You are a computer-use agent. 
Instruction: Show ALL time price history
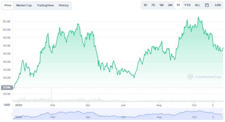point(197,5)
